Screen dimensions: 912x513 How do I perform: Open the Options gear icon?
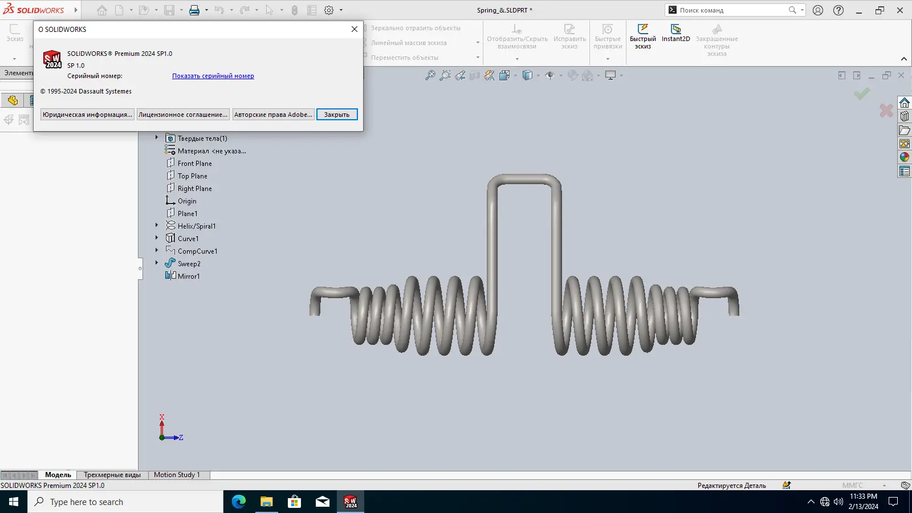click(x=329, y=10)
